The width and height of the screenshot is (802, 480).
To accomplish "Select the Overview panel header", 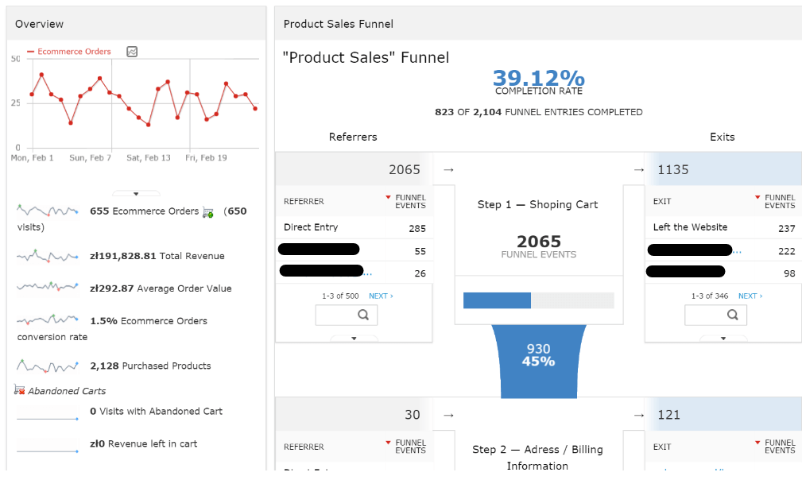I will coord(39,23).
